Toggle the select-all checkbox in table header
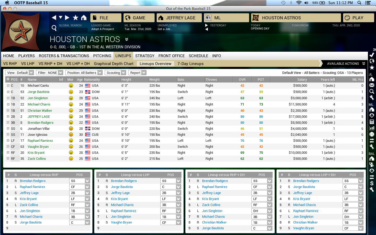Viewport: 376px width, 235px height. pos(8,79)
